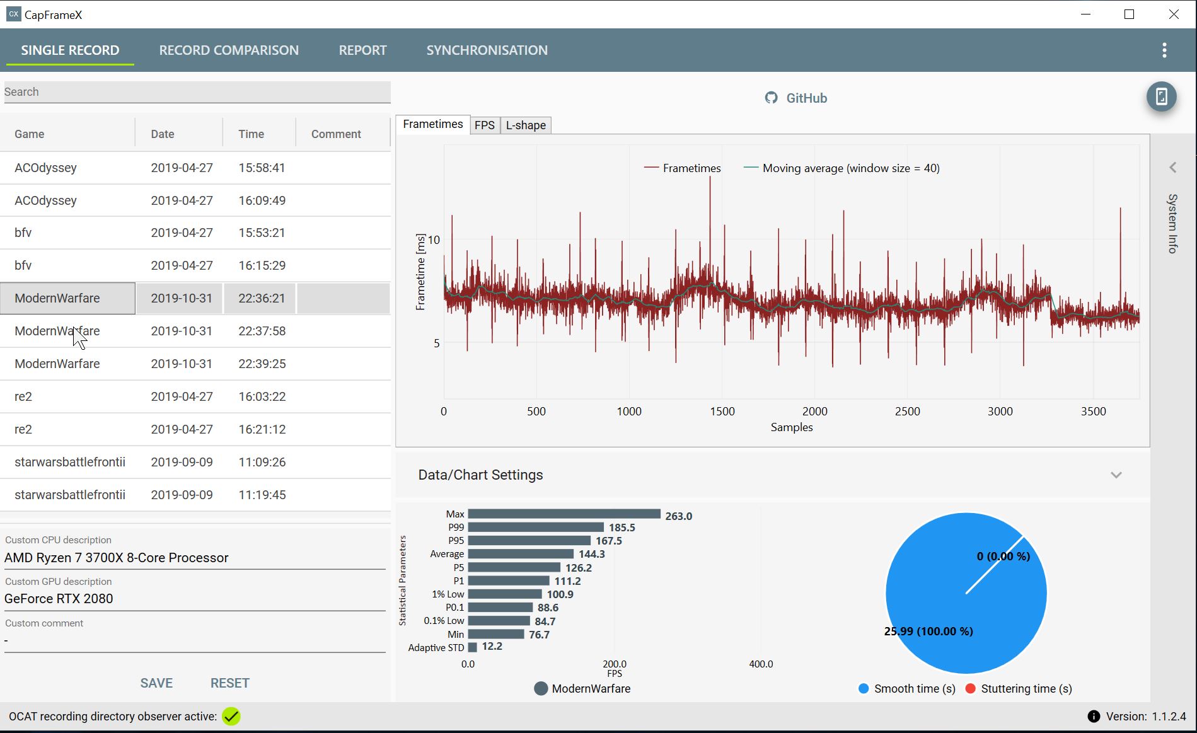Select the Frametimes chart tab
The image size is (1197, 733).
433,124
